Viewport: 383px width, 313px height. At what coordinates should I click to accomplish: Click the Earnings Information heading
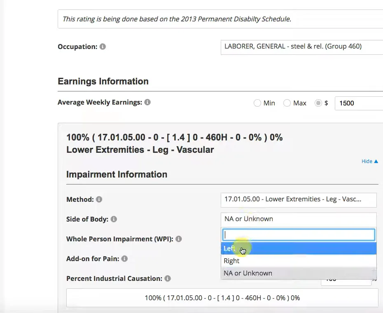click(x=103, y=82)
